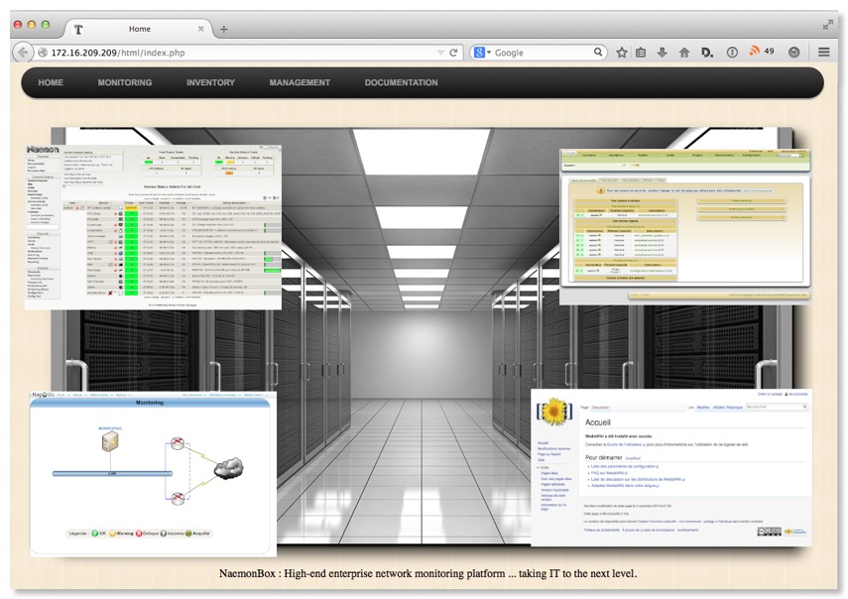Click the browser home house icon
Viewport: 848px width, 599px height.
tap(684, 53)
